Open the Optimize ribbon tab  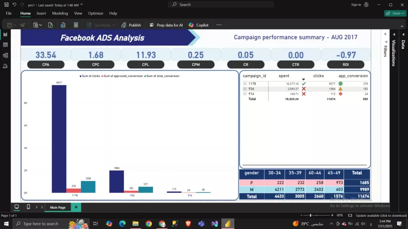[95, 13]
